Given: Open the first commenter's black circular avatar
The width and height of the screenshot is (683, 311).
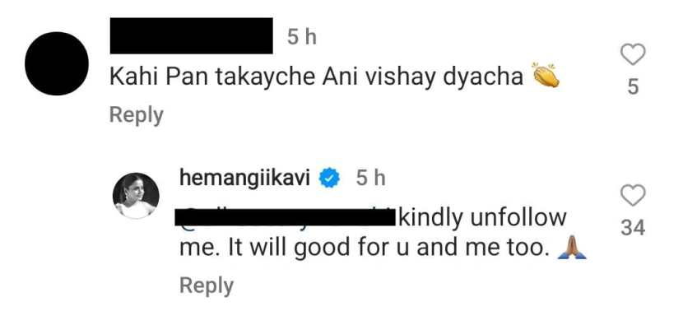Looking at the screenshot, I should (57, 63).
